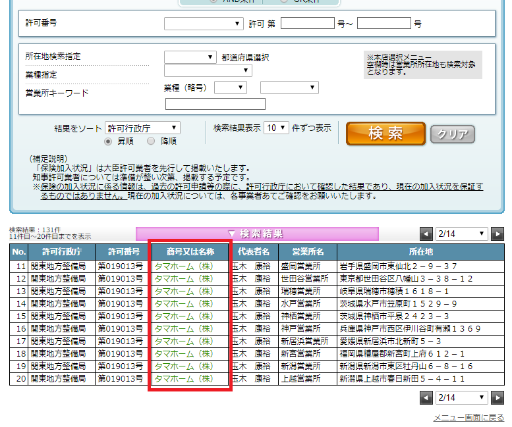Open the 業種指定 dropdown
The width and height of the screenshot is (512, 427).
208,70
